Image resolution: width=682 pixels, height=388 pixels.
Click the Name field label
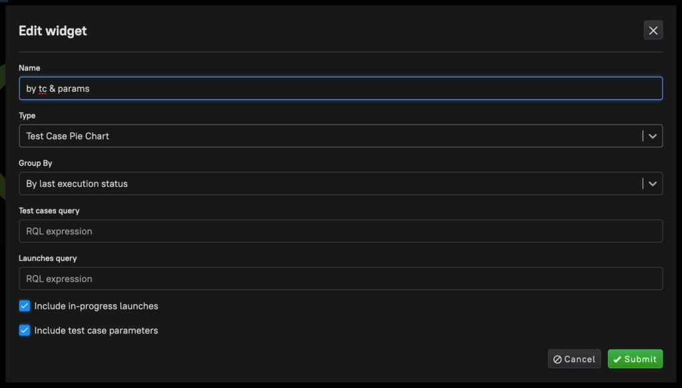(x=29, y=68)
